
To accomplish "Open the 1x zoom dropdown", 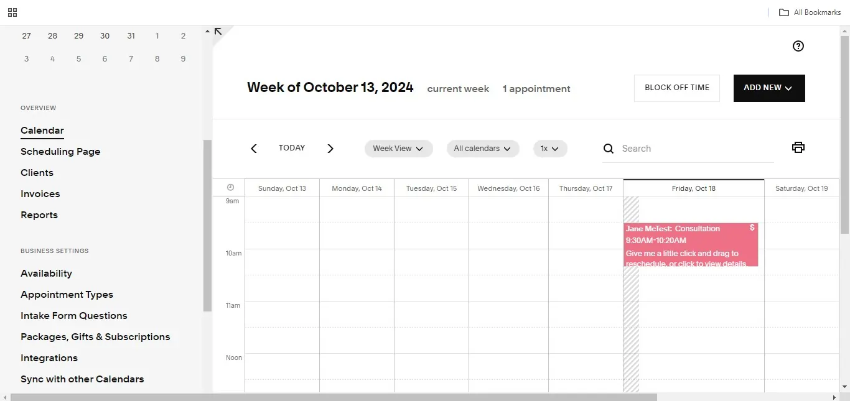I will coord(550,149).
